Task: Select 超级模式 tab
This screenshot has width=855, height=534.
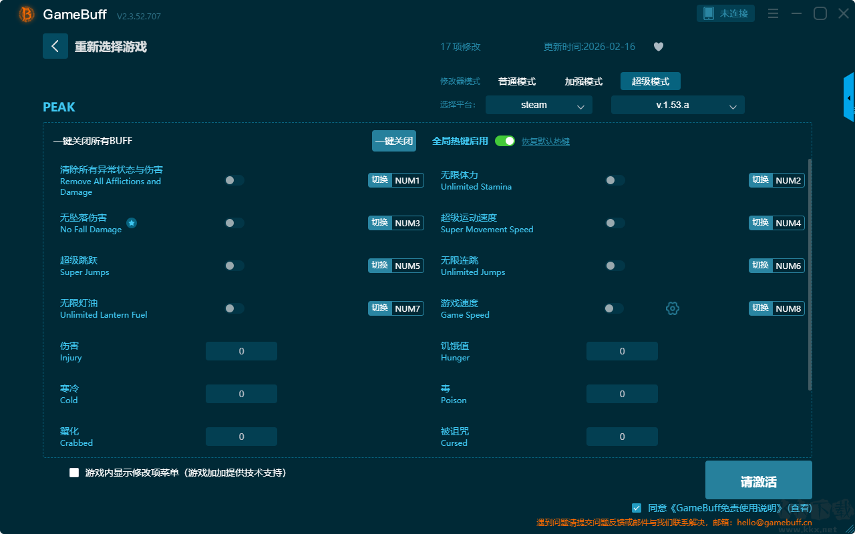Action: (x=651, y=81)
